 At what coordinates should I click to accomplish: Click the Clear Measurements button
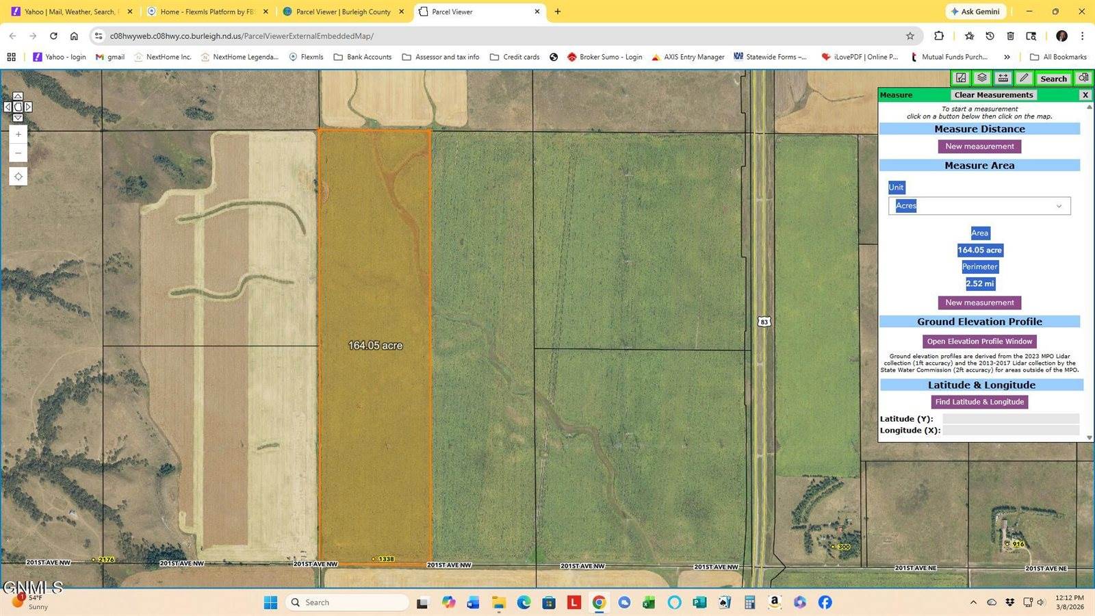993,94
